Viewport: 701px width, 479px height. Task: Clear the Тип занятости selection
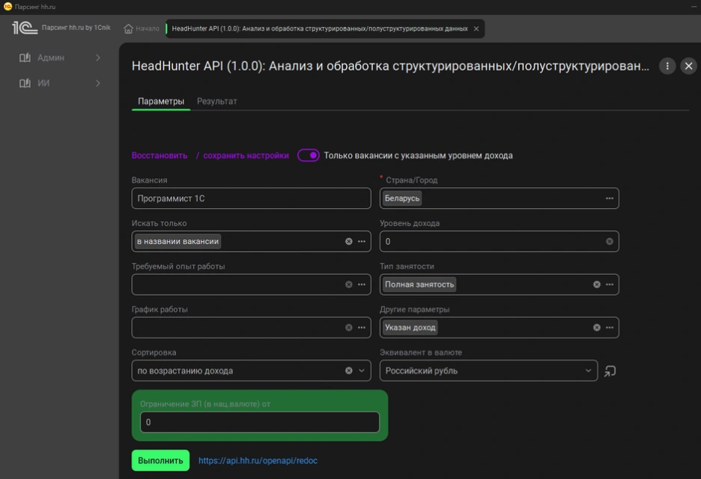(x=597, y=284)
